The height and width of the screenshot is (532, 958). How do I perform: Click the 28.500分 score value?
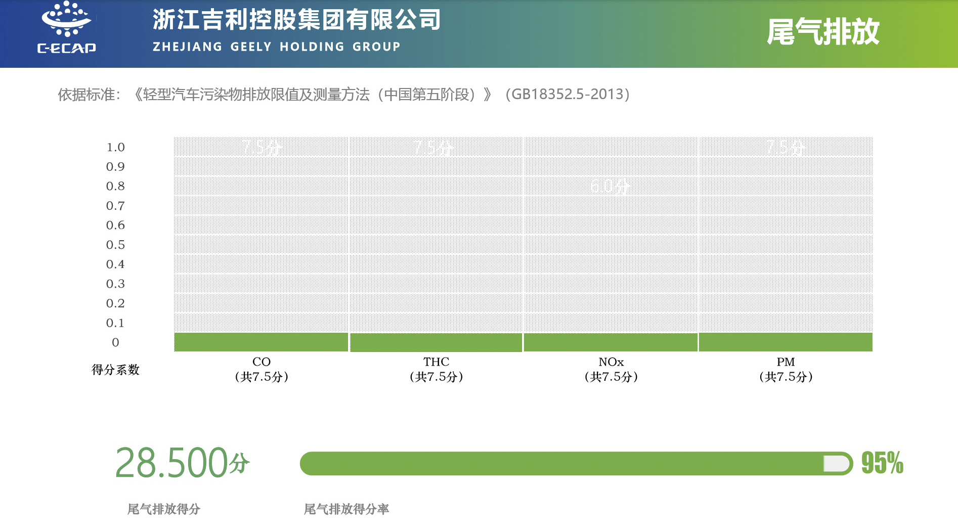pos(182,462)
